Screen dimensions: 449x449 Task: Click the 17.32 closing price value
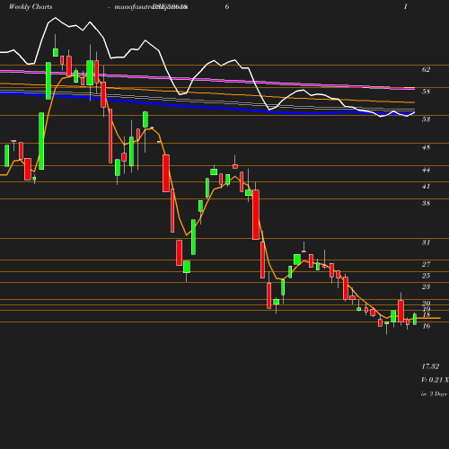[x=430, y=366]
